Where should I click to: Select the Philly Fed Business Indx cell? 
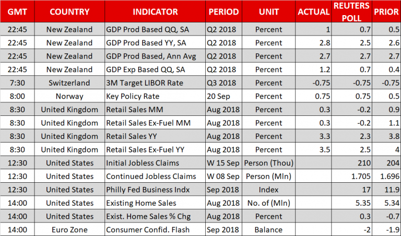[x=147, y=190]
